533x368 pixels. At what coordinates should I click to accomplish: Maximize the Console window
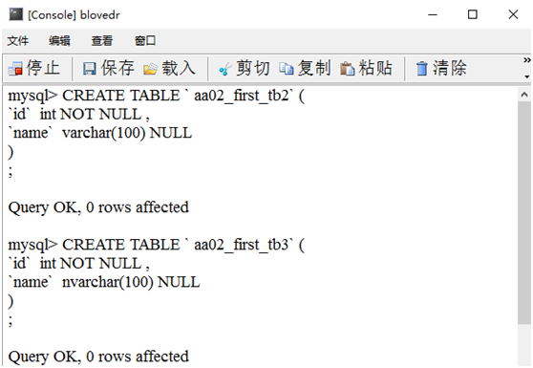pos(473,14)
